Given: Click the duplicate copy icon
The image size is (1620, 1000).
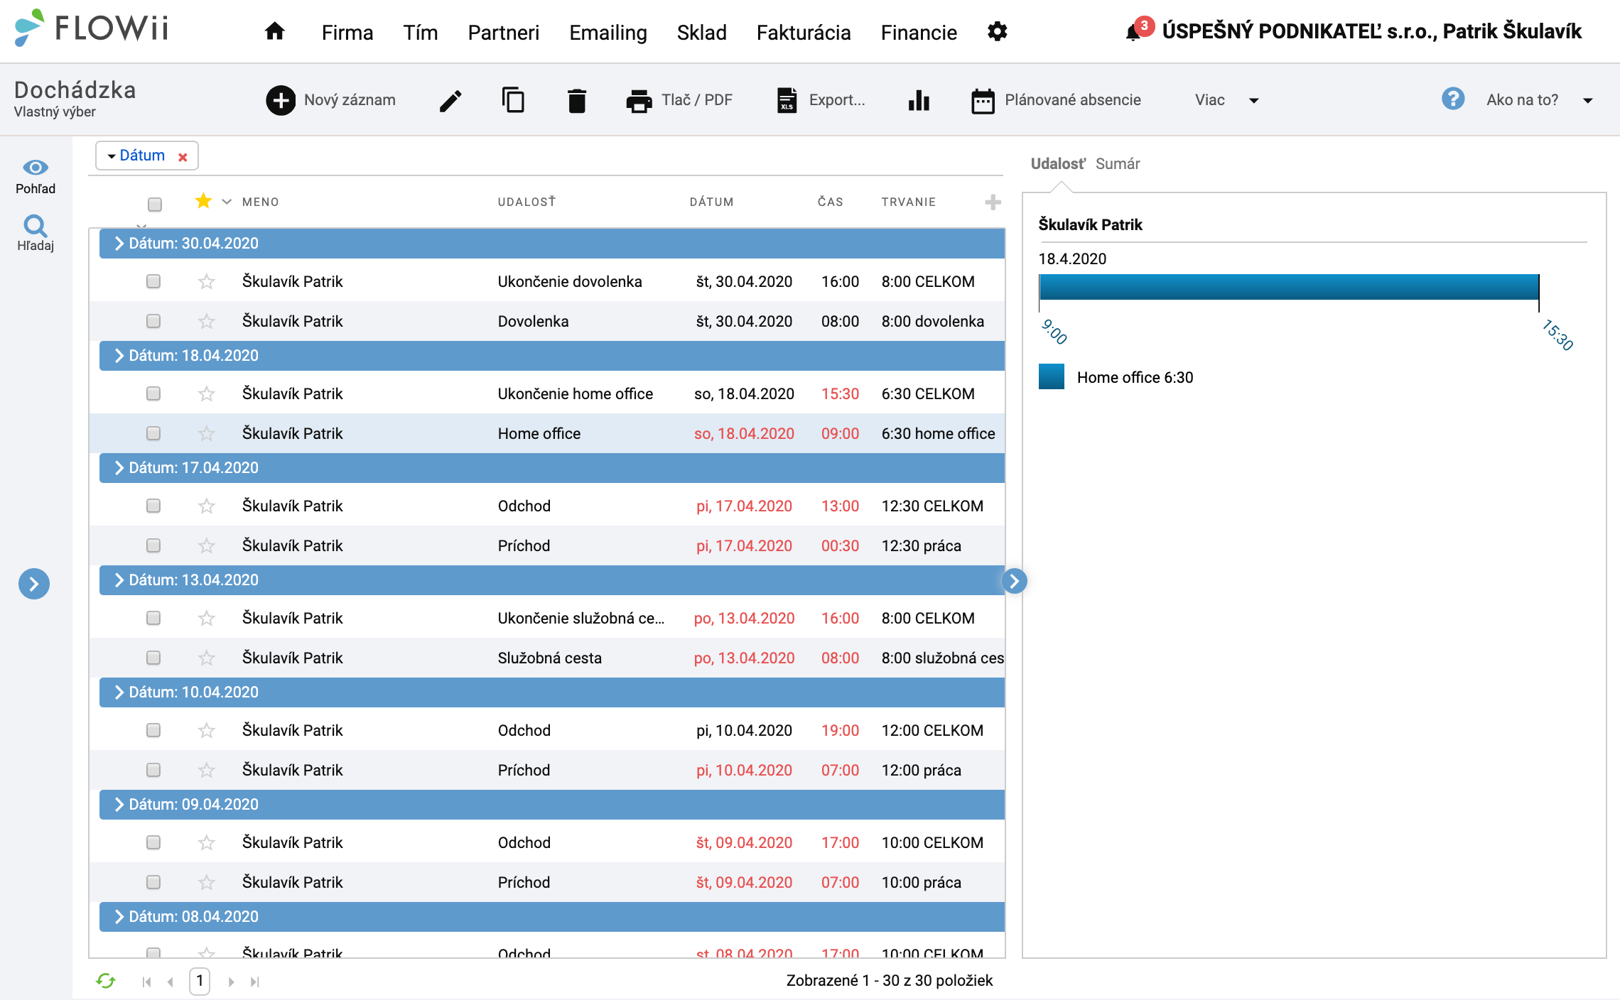Looking at the screenshot, I should click(514, 99).
